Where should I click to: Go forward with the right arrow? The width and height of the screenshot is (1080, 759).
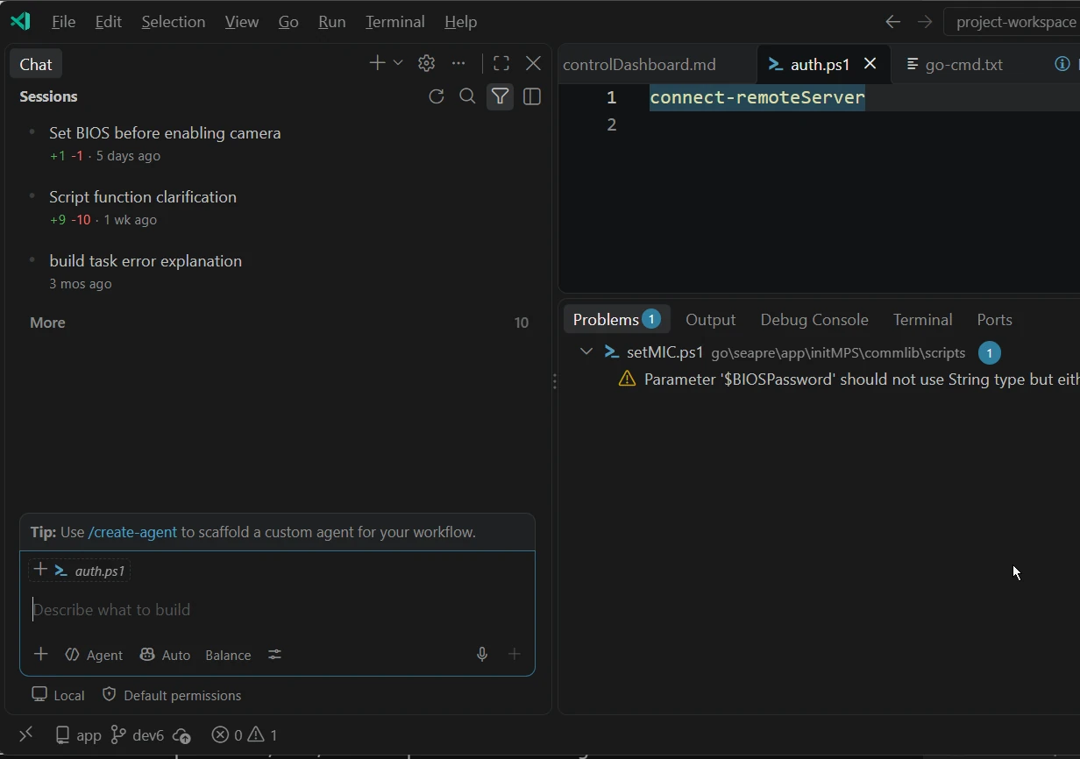point(925,22)
